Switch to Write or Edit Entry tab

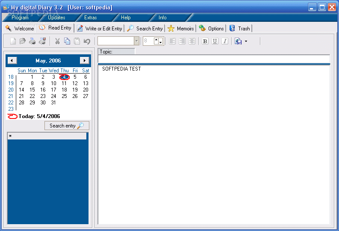point(100,28)
